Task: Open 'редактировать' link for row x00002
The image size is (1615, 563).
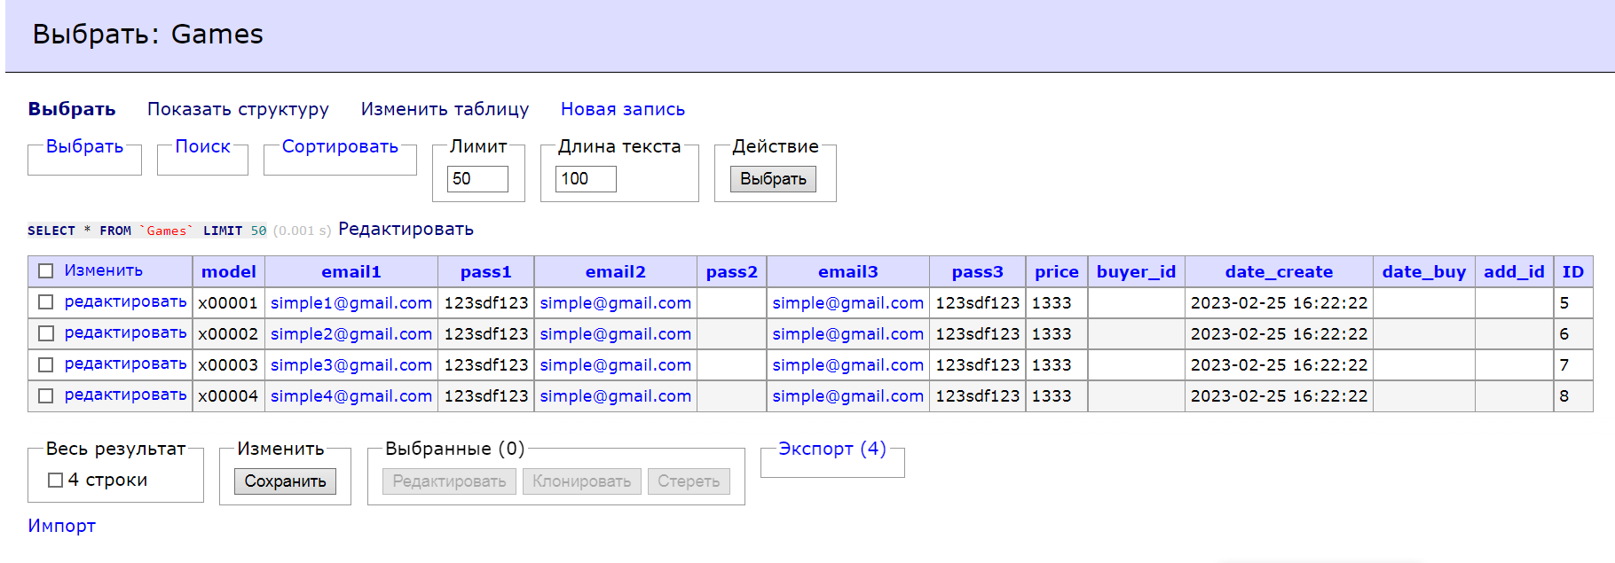Action: 125,332
